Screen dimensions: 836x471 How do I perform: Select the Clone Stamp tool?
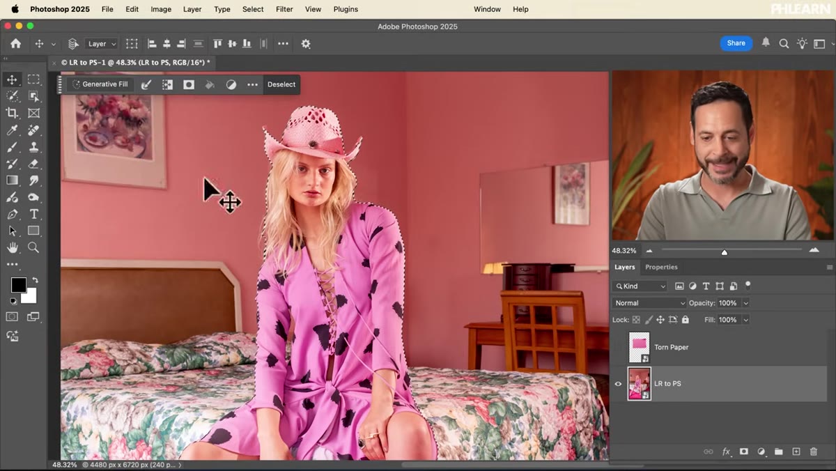tap(33, 147)
